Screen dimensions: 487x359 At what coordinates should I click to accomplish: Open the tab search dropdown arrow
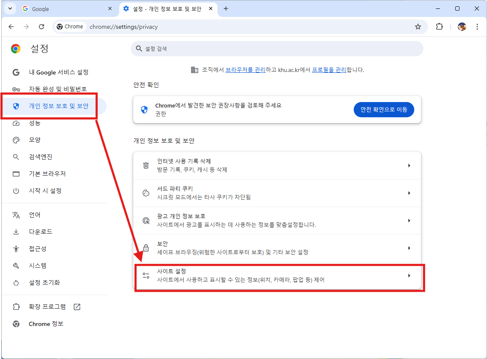point(10,8)
